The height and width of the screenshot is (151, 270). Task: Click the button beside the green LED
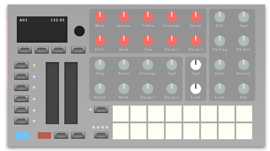click(x=21, y=65)
